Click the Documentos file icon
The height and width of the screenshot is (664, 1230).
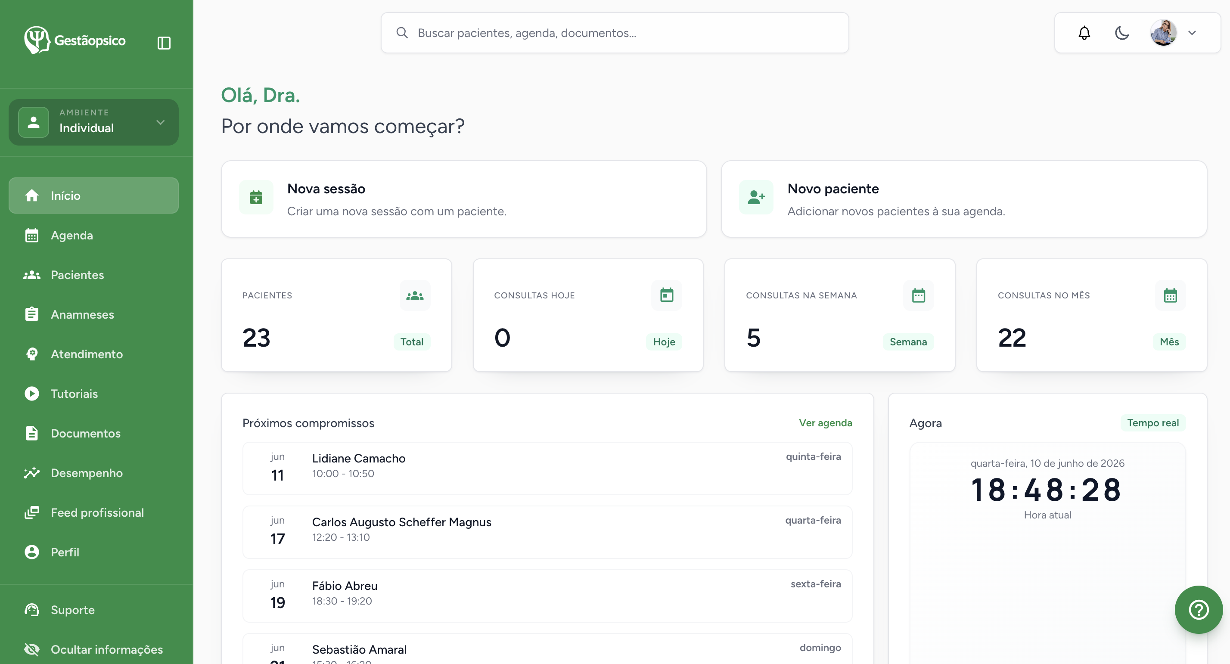[x=32, y=433]
